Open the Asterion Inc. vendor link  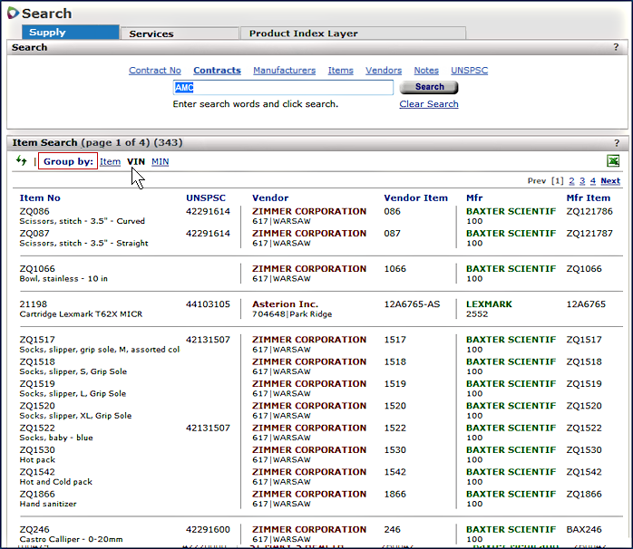[x=285, y=304]
